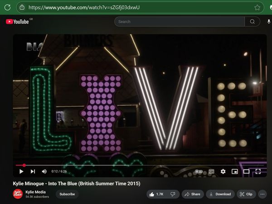The image size is (272, 204).
Task: Switch to theater mode
Action: 246,171
